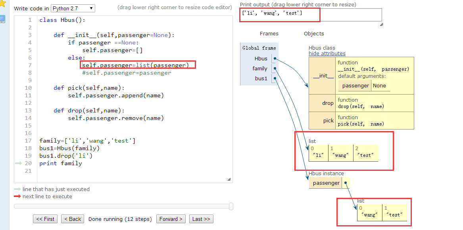Viewport: 463px width, 230px height.
Task: Click line 'def pick(self,name):'
Action: (x=89, y=88)
